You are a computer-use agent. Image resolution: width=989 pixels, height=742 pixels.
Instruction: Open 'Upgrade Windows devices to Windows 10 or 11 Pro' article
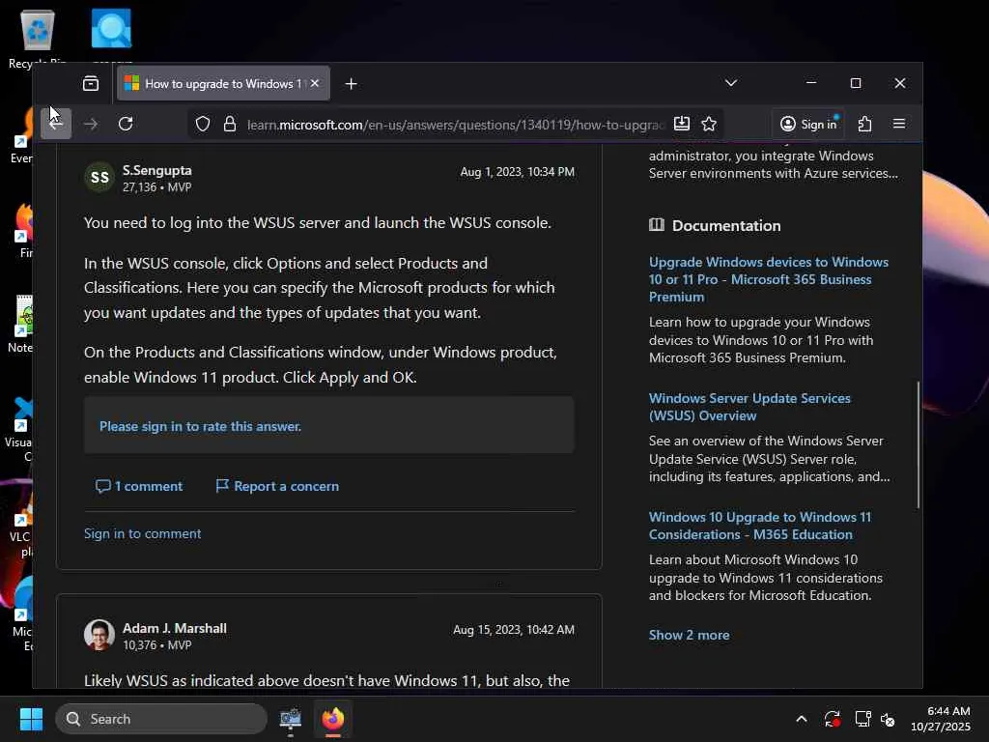[768, 279]
